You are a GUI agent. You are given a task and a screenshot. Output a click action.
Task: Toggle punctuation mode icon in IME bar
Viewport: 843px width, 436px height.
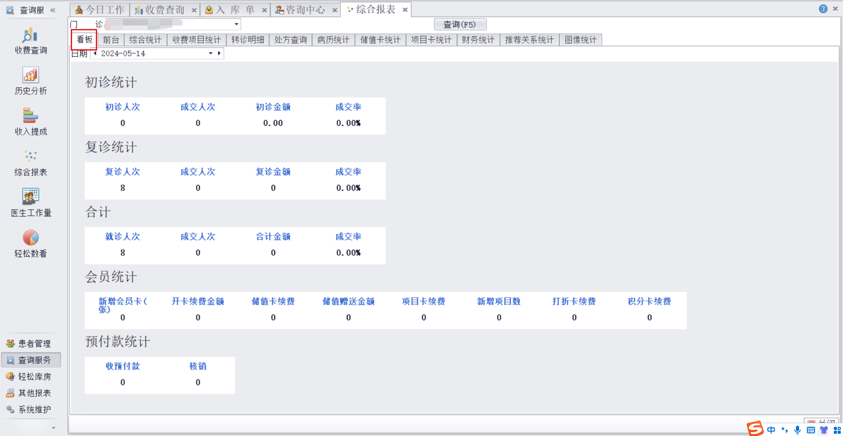[785, 430]
